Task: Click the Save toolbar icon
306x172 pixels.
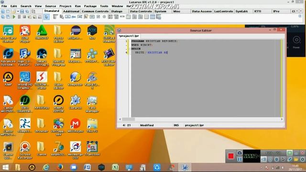Action: pyautogui.click(x=22, y=11)
